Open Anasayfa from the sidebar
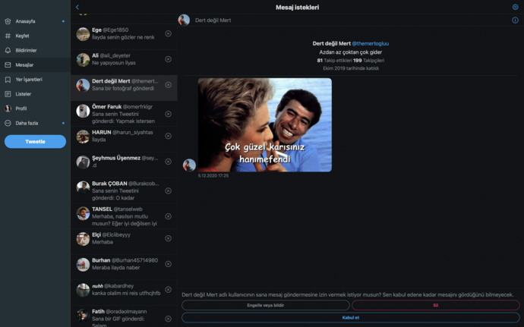The height and width of the screenshot is (327, 524). 36,21
